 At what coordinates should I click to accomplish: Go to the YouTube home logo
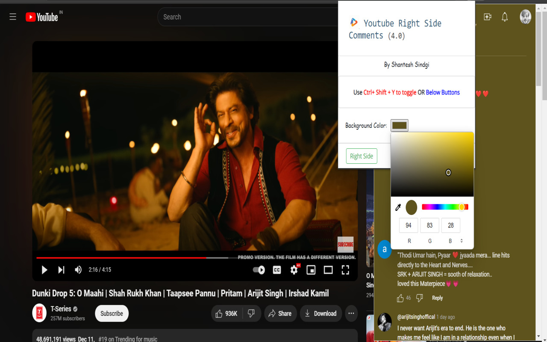(41, 17)
